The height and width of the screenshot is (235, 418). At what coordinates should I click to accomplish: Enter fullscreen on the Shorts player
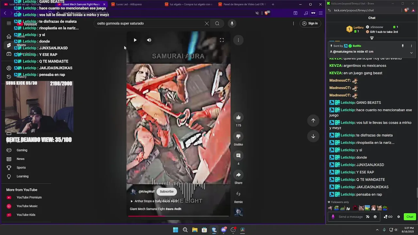pos(222,40)
